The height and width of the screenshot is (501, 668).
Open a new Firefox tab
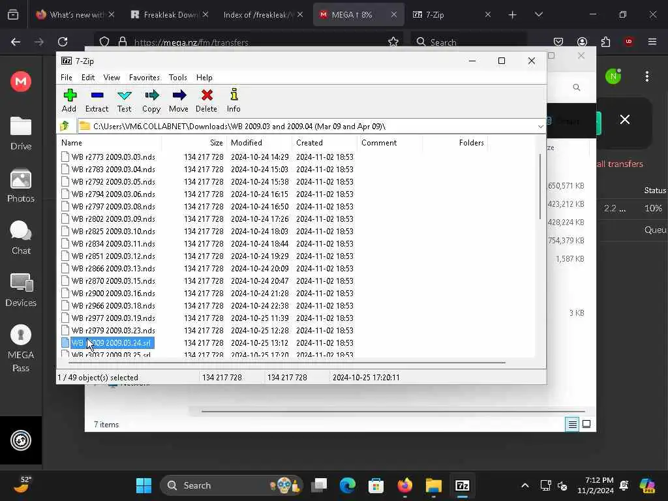(x=512, y=15)
